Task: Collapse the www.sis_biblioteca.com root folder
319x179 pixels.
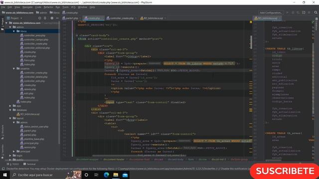Action: click(6, 23)
